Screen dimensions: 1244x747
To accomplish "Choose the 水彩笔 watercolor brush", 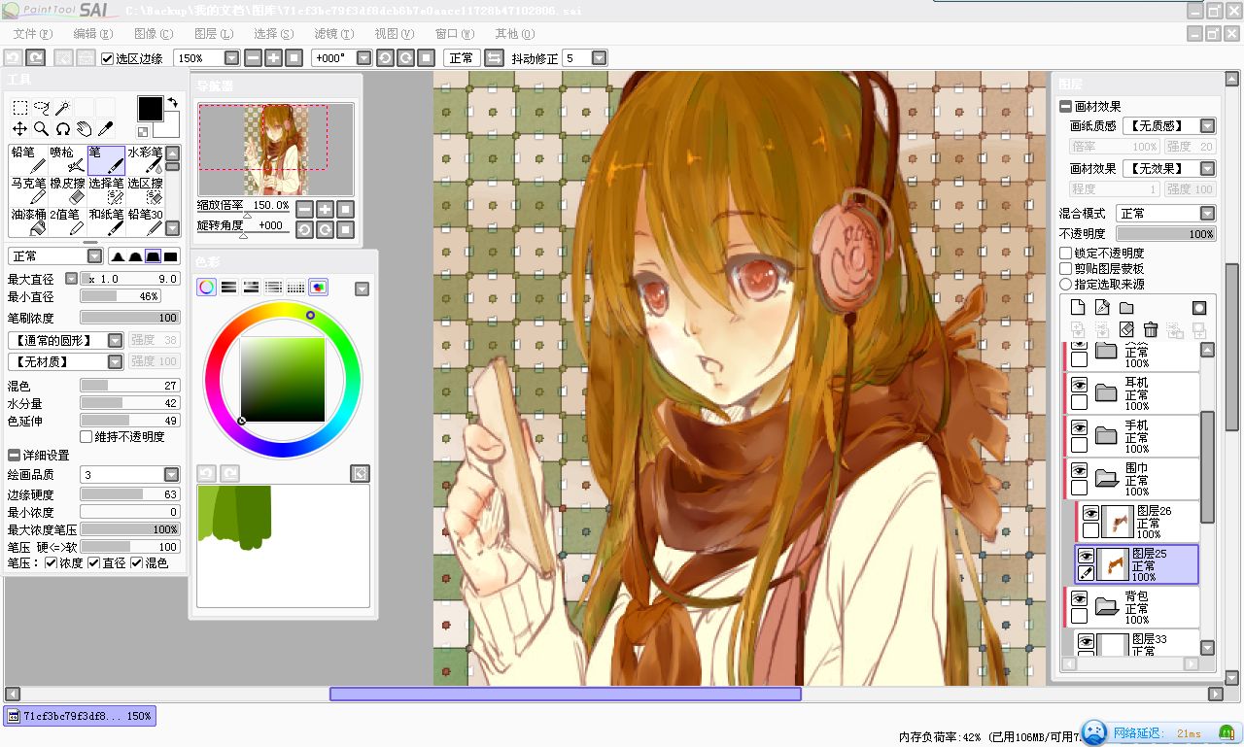I will click(x=145, y=159).
